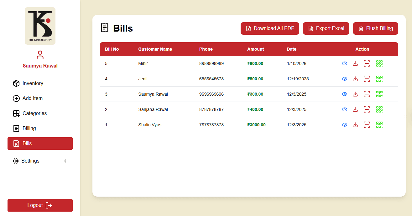Click Saumya Rawal username in sidebar
The image size is (412, 216).
click(40, 66)
